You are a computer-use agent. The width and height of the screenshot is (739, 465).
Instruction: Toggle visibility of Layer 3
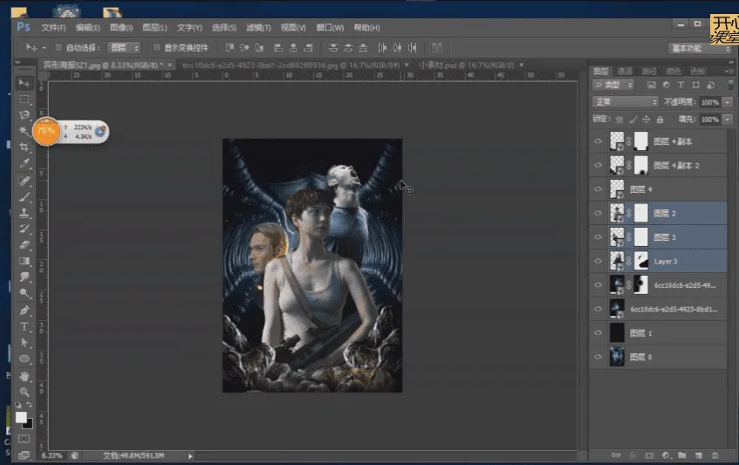click(x=598, y=260)
